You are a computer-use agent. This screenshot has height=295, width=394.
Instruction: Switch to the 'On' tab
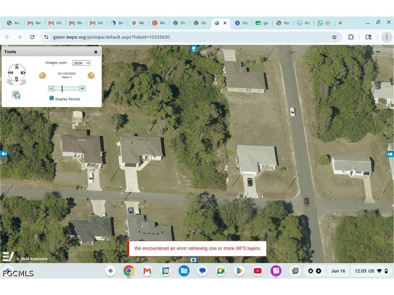(200, 23)
